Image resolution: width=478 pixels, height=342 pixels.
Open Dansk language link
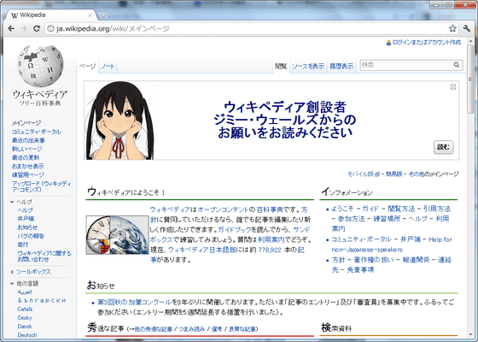click(25, 326)
